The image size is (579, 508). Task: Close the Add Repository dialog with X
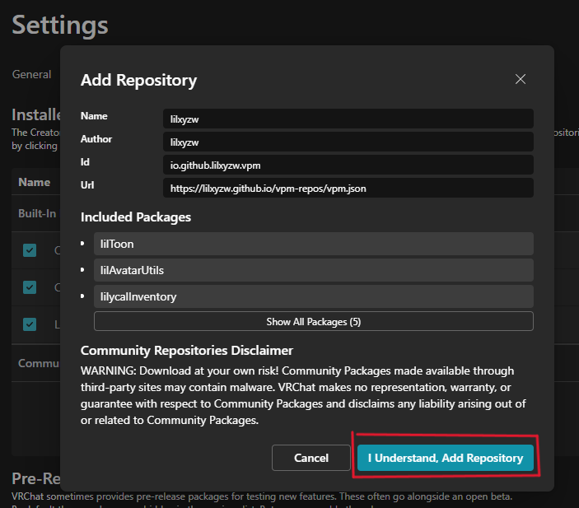520,79
